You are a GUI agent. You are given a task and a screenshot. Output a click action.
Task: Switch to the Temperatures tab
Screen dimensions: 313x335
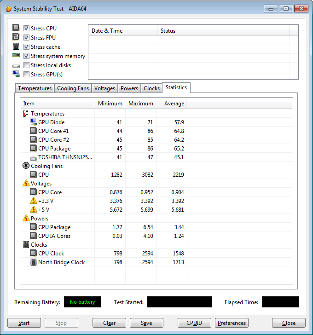coord(35,88)
